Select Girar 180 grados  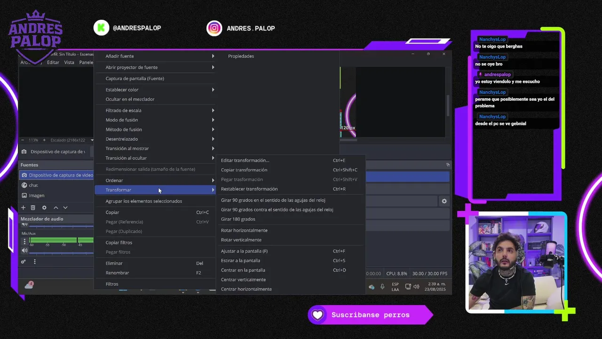[290, 219]
